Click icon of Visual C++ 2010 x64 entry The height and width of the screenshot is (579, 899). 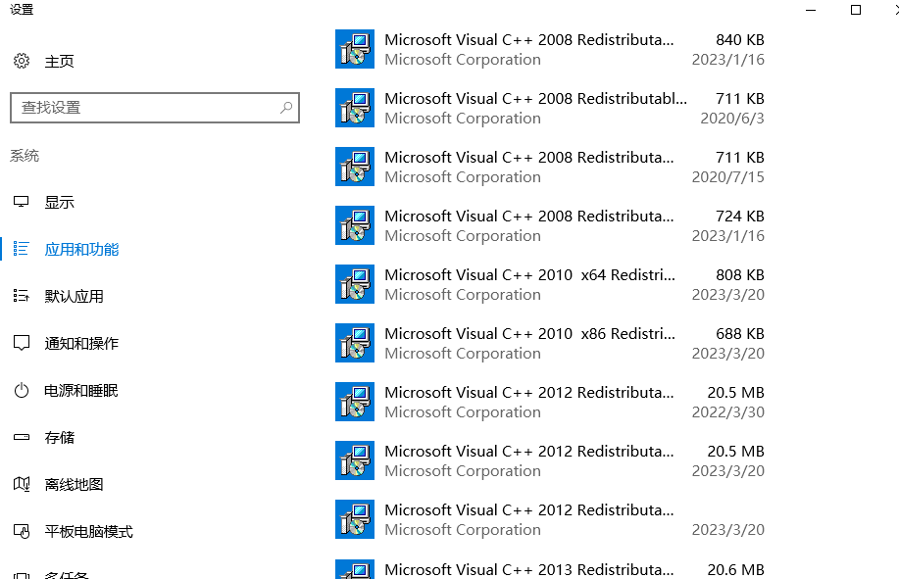point(355,284)
